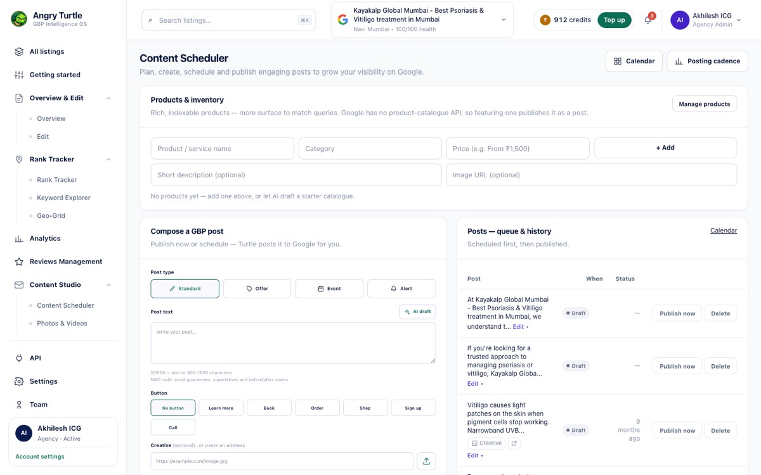
Task: Open Calendar link in Posts queue panel
Action: click(724, 231)
